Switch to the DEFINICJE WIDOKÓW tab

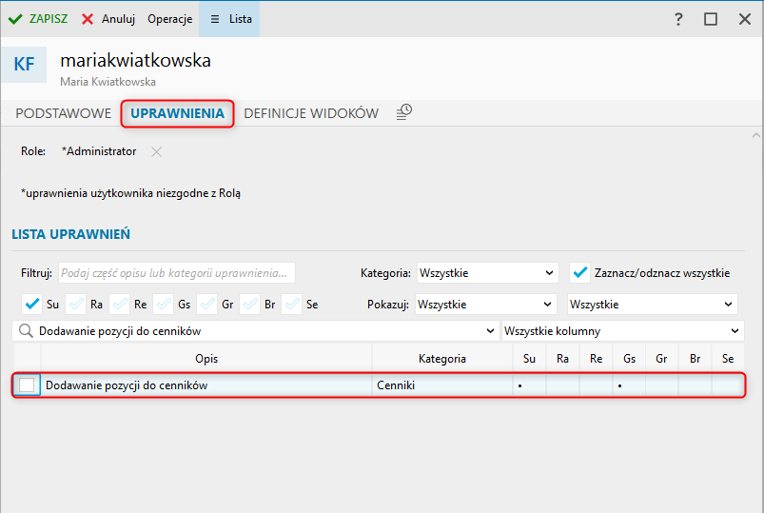pyautogui.click(x=311, y=113)
